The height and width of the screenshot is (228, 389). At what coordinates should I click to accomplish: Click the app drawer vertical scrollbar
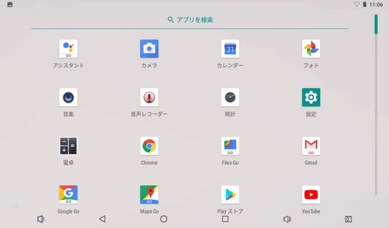pyautogui.click(x=376, y=24)
